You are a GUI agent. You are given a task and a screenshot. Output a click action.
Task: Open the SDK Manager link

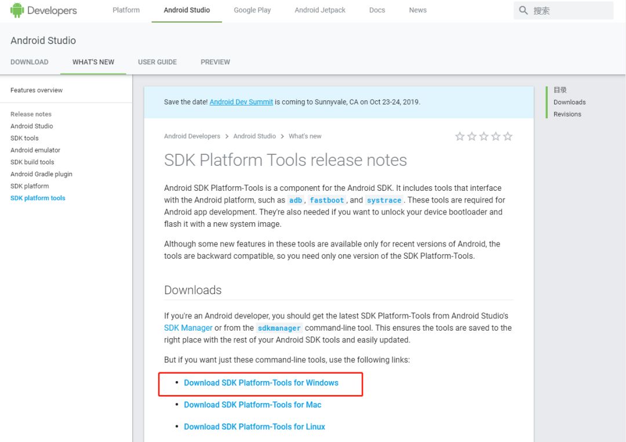point(188,328)
